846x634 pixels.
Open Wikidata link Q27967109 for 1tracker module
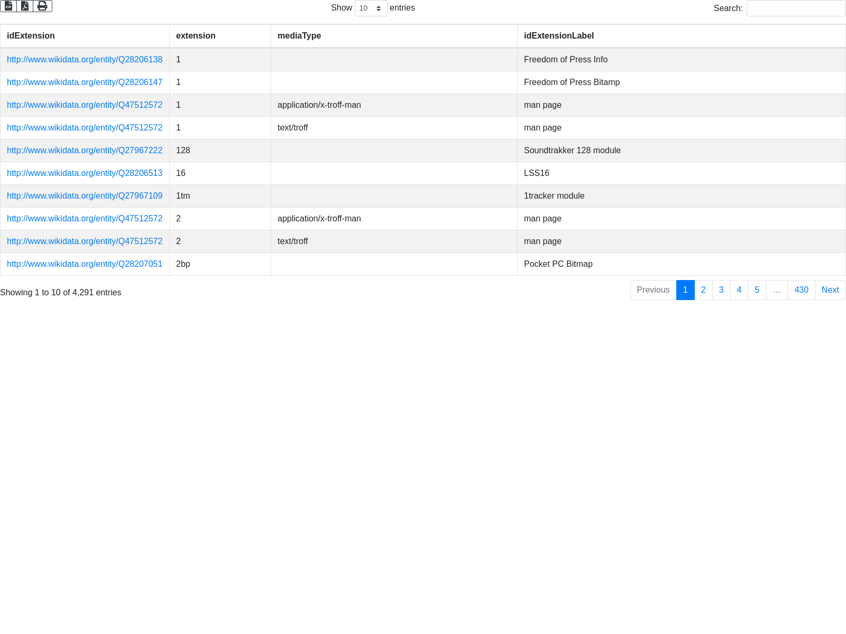tap(85, 196)
